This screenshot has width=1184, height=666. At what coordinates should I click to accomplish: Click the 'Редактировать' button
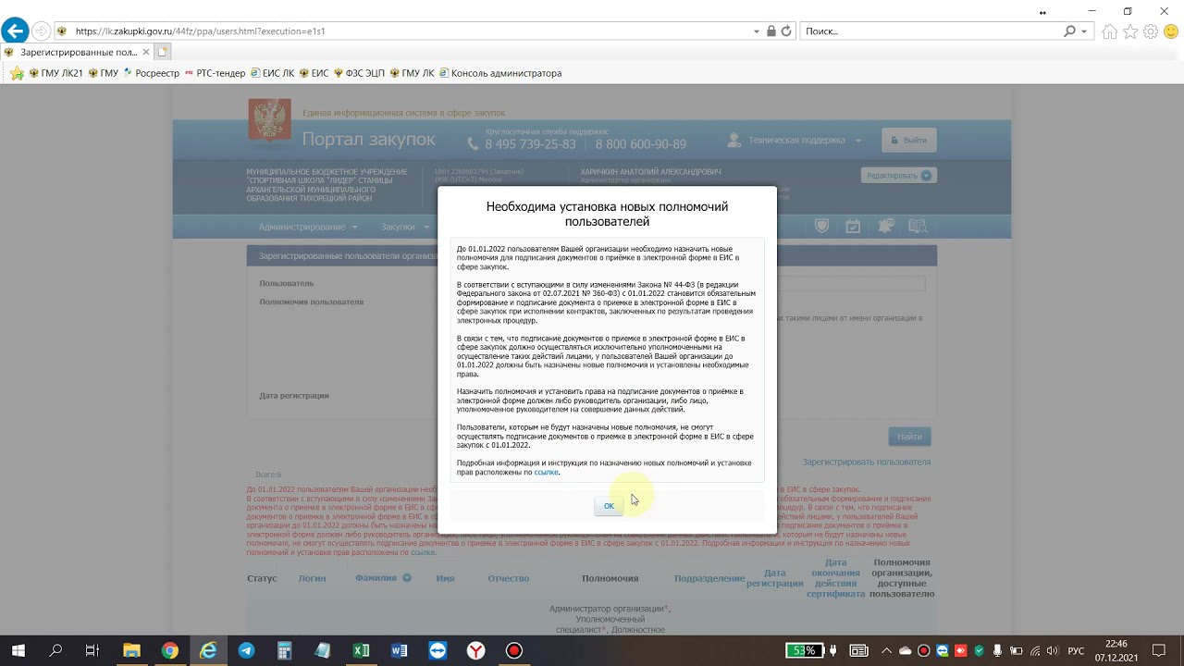click(898, 175)
